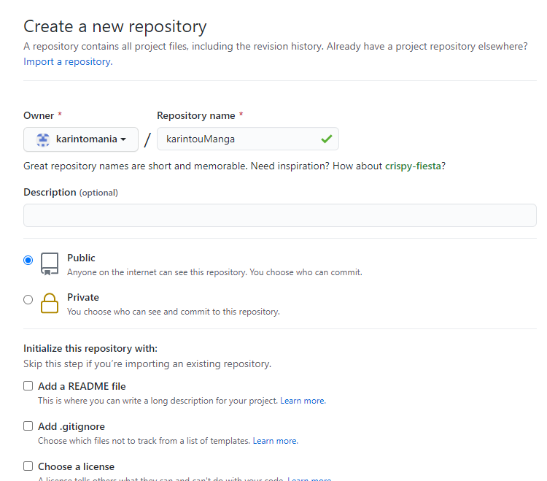This screenshot has width=547, height=481.
Task: Click the Public option label text
Action: coord(81,258)
